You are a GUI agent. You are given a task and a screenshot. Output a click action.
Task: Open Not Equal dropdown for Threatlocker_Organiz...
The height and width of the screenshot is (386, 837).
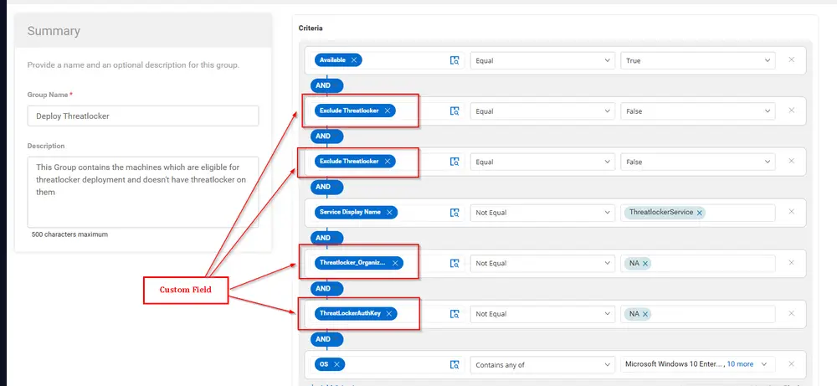pyautogui.click(x=542, y=263)
